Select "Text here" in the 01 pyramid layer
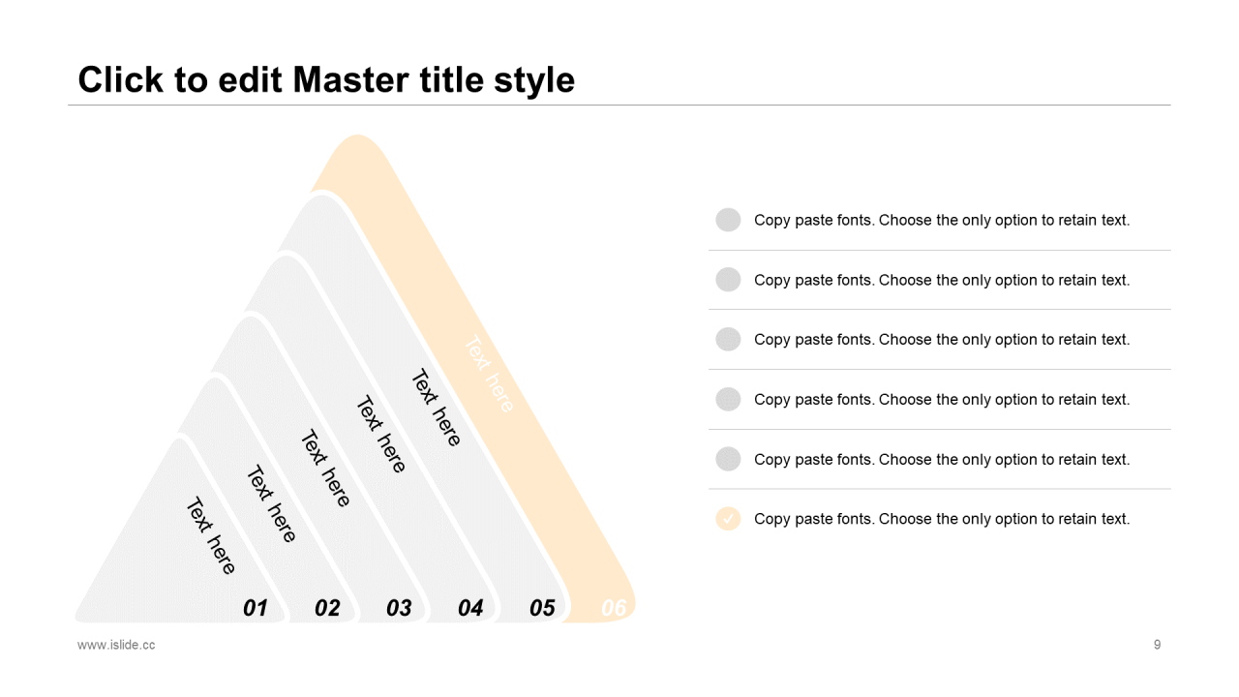 click(211, 535)
